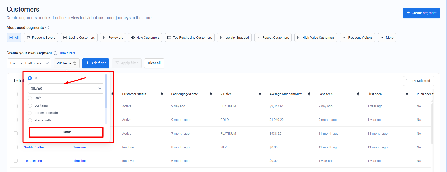447x172 pixels.
Task: Open the 14 Selected columns picker
Action: click(418, 81)
